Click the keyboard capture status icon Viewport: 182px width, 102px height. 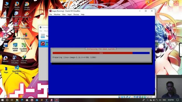click(145, 97)
